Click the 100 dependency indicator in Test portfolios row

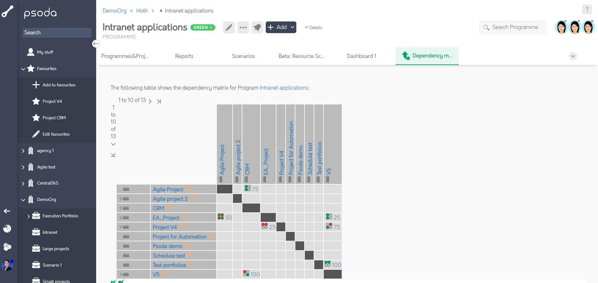click(333, 265)
